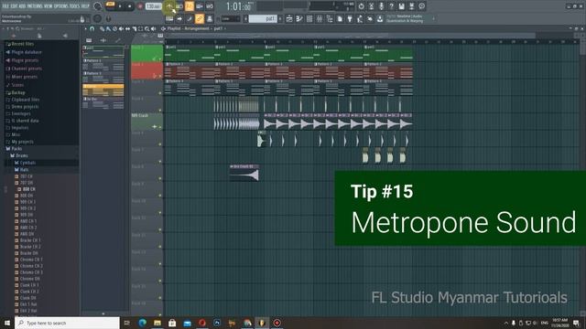The width and height of the screenshot is (586, 329).
Task: Open the Playlist options arrow menu
Action: point(85,28)
